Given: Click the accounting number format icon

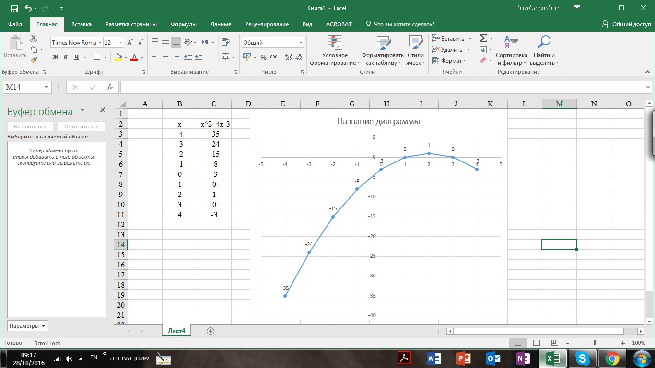Looking at the screenshot, I should click(247, 57).
